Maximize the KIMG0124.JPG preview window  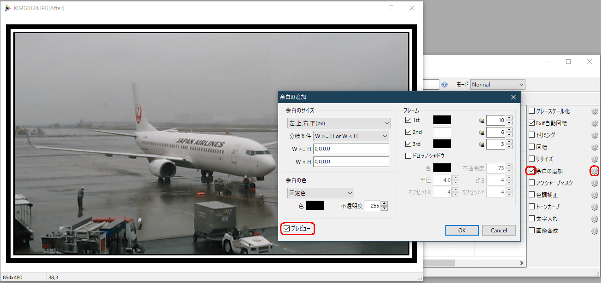point(391,8)
